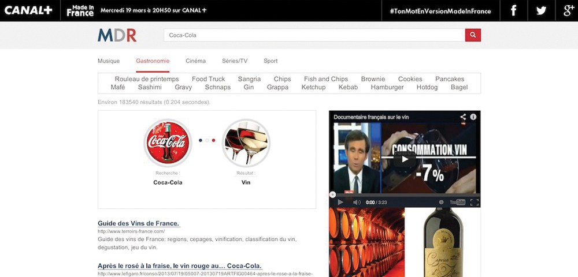Select the Fish and Chips suggestion
The width and height of the screenshot is (578, 277).
tap(326, 79)
